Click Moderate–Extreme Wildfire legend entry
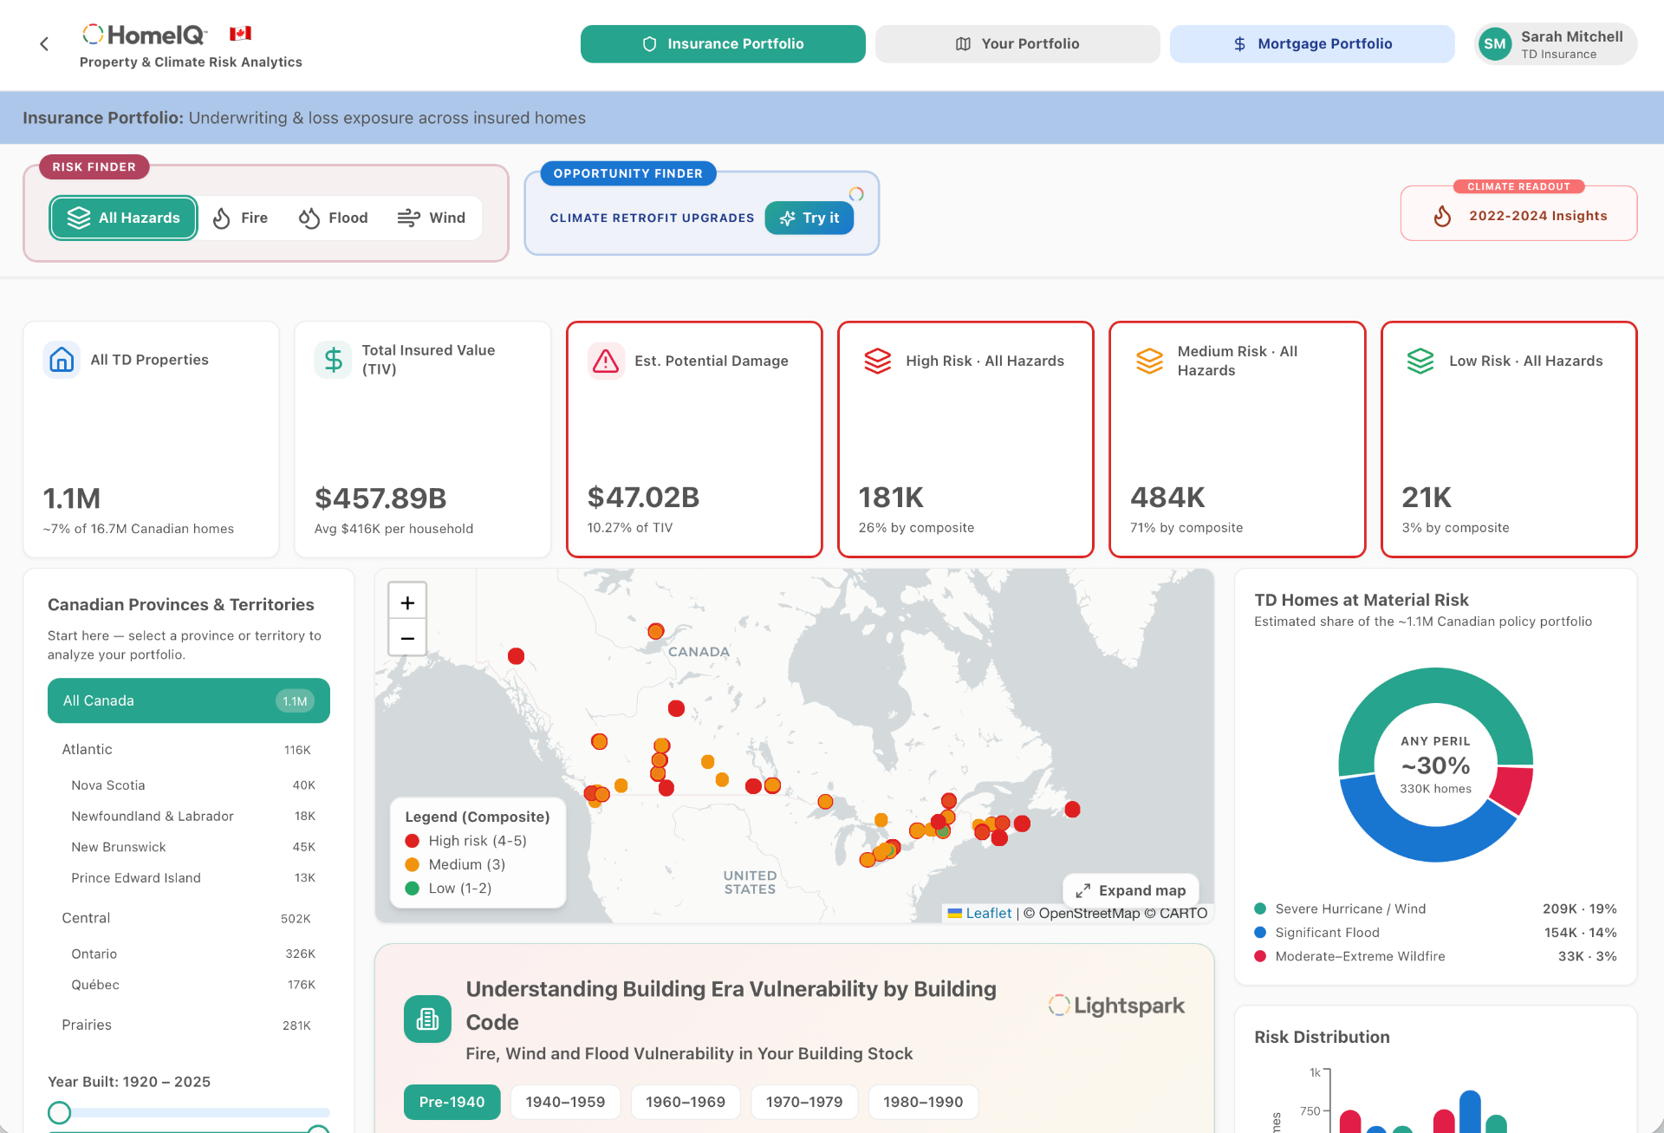 click(1435, 956)
